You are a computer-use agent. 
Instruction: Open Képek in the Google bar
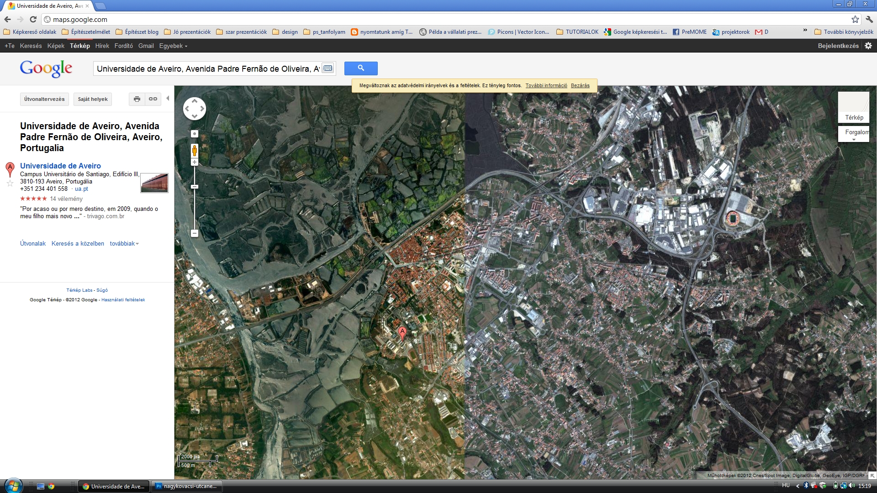(x=56, y=46)
